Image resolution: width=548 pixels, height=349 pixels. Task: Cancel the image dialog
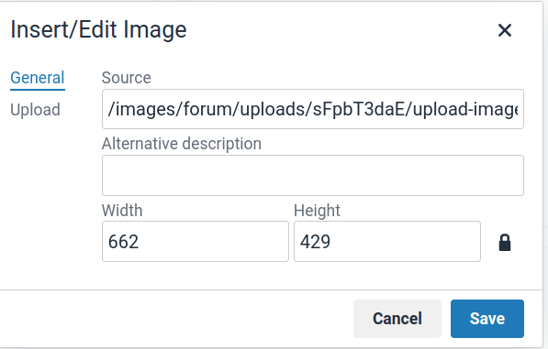click(x=397, y=319)
